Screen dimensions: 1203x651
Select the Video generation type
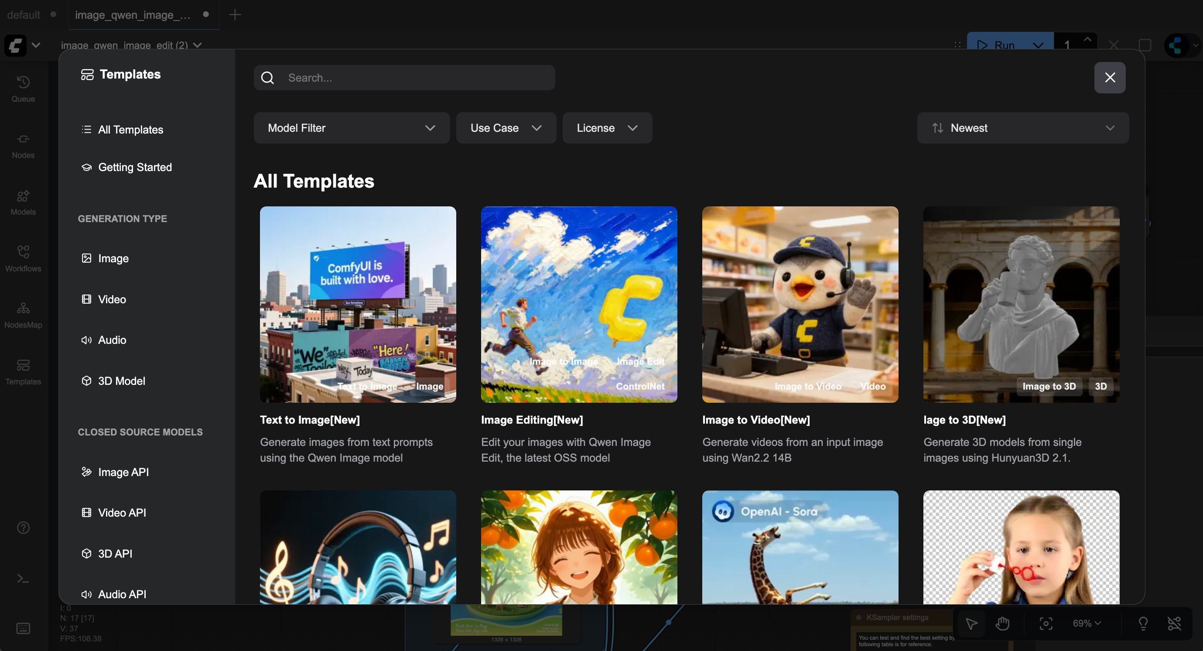[112, 299]
